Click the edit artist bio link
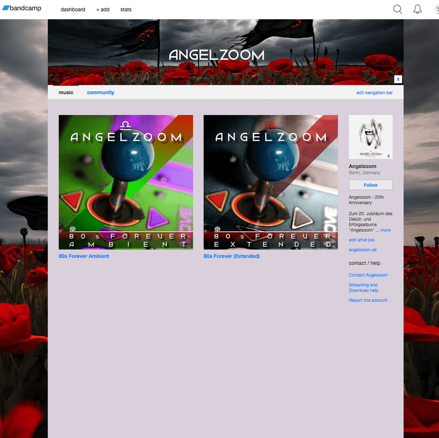 click(x=362, y=240)
